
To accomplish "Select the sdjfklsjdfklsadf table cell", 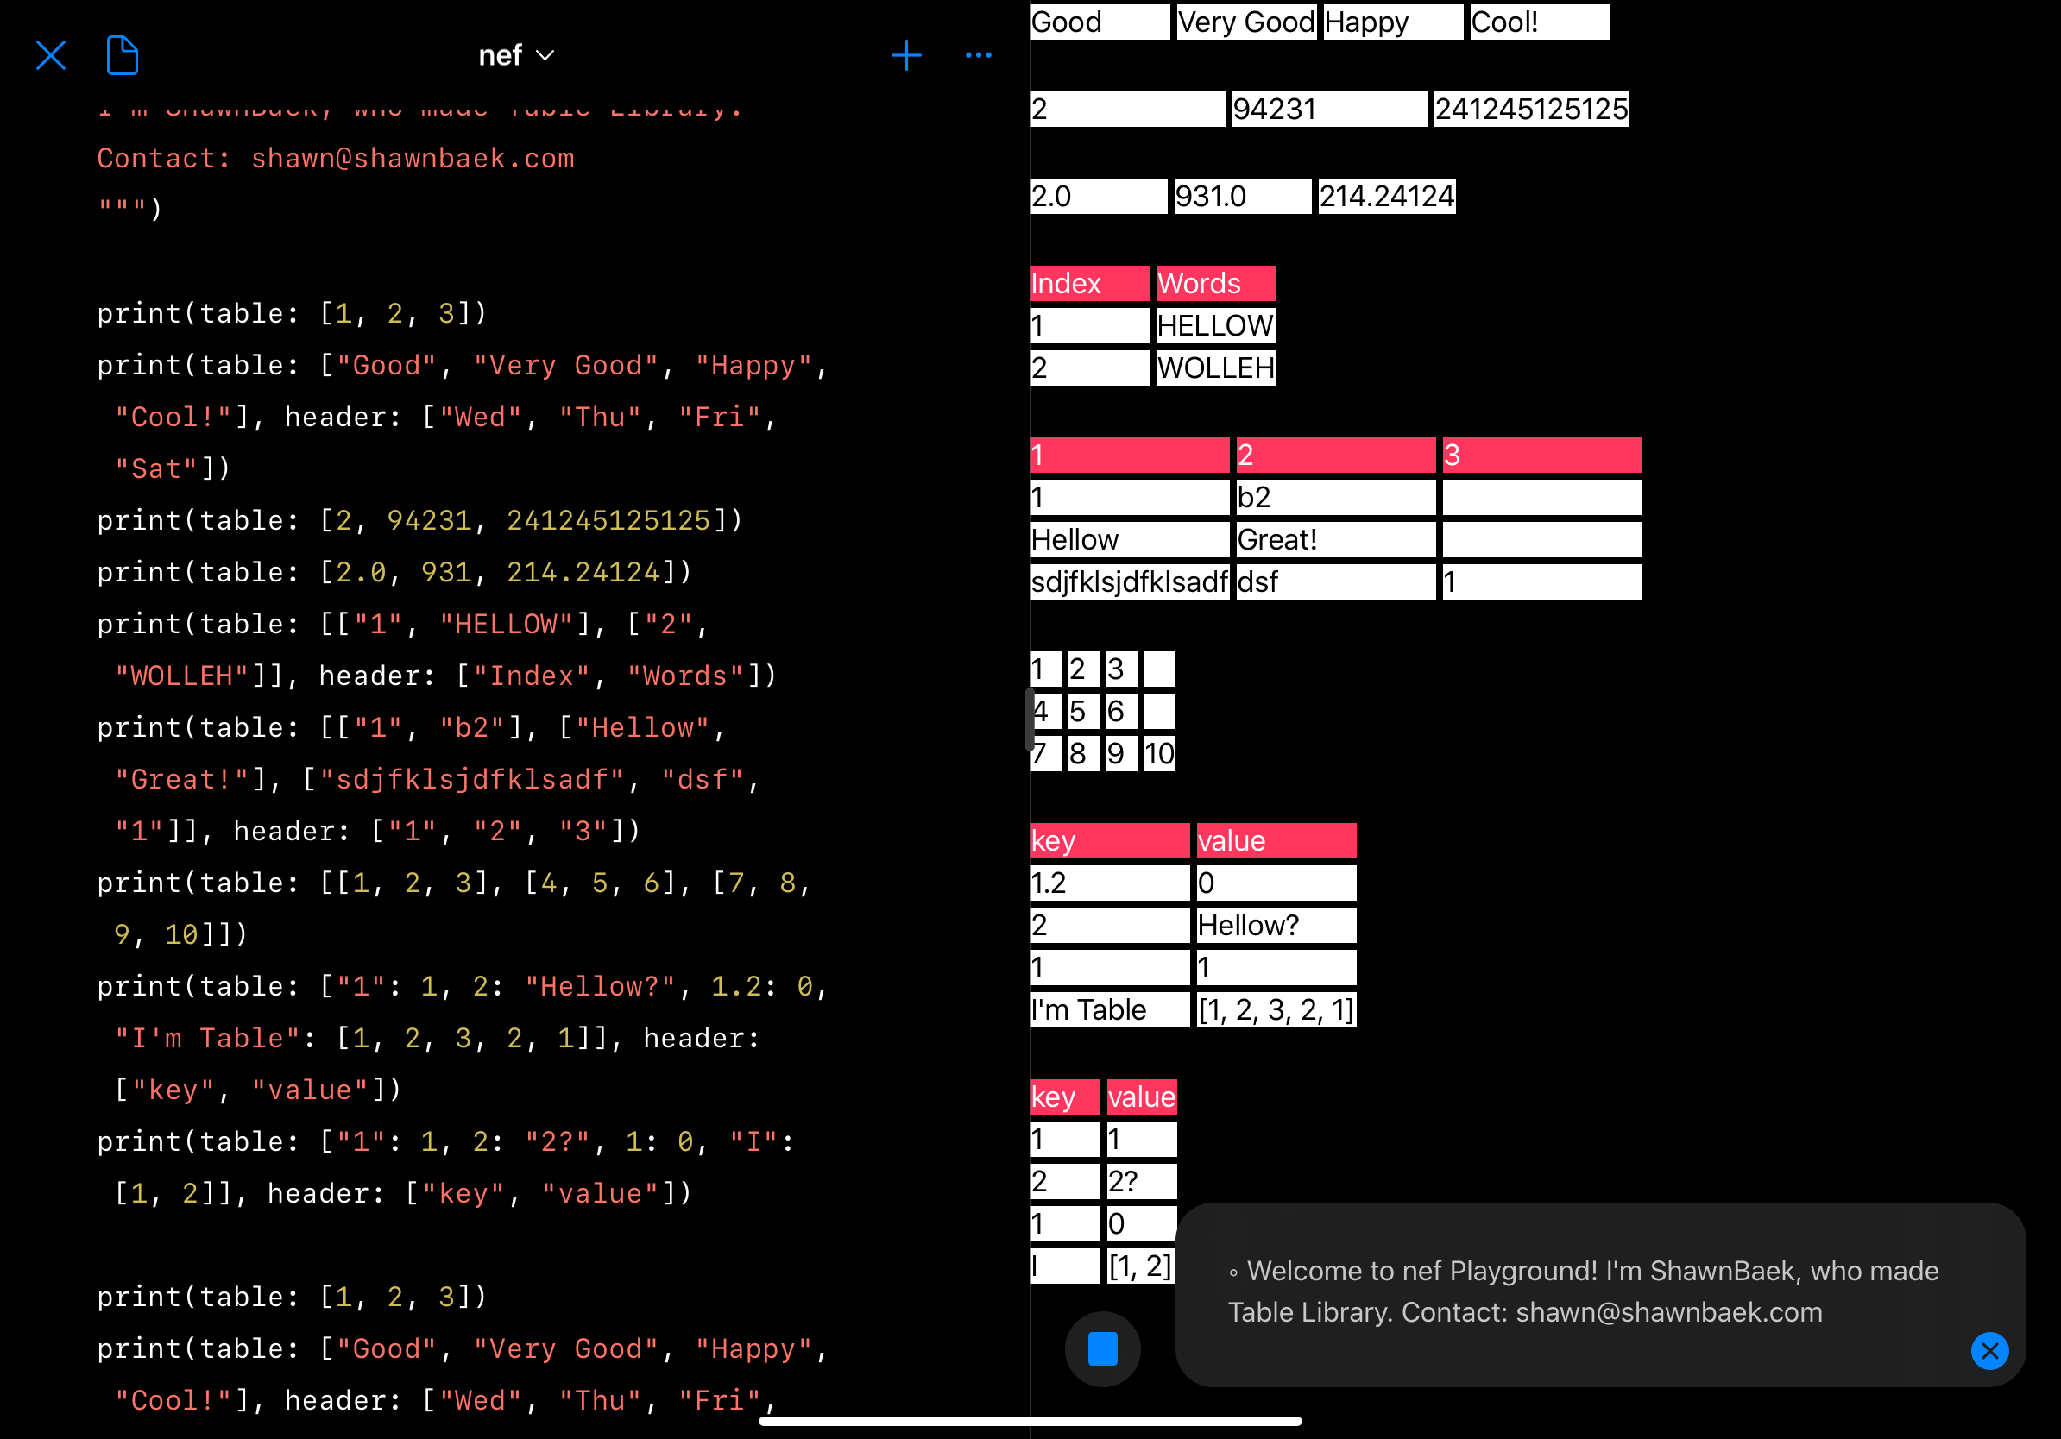I will pyautogui.click(x=1128, y=582).
